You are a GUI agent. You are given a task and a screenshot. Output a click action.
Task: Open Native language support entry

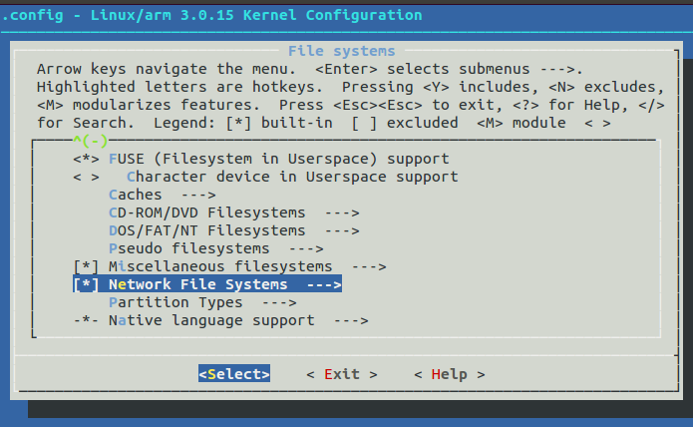point(211,320)
